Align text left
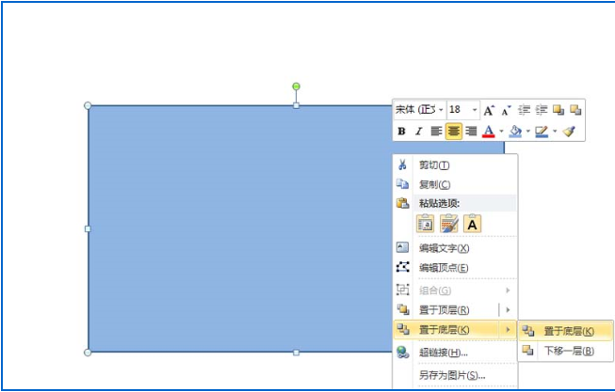 436,132
